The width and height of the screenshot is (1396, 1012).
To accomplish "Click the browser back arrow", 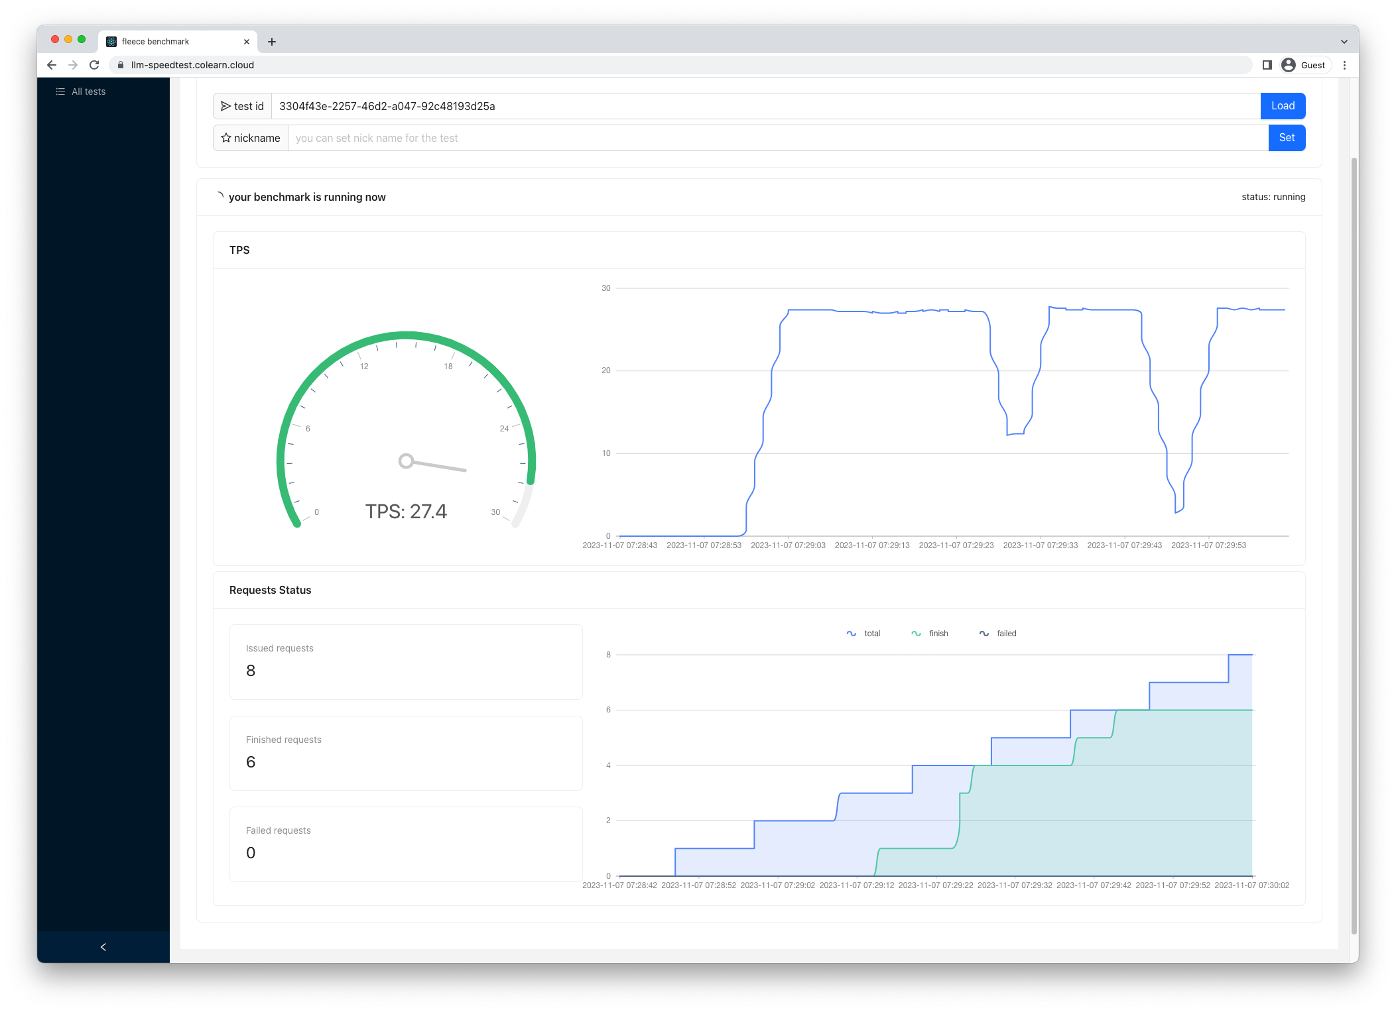I will click(52, 65).
